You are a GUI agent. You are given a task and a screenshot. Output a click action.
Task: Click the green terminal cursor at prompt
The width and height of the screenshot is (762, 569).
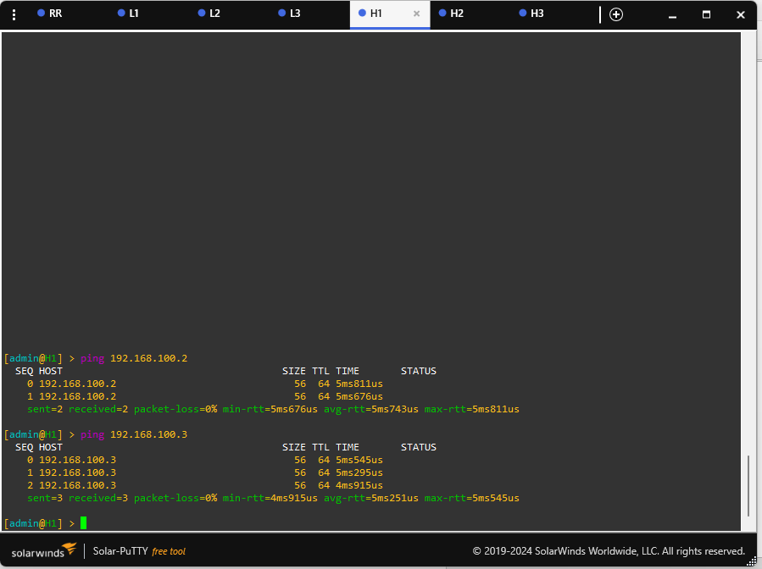coord(84,523)
